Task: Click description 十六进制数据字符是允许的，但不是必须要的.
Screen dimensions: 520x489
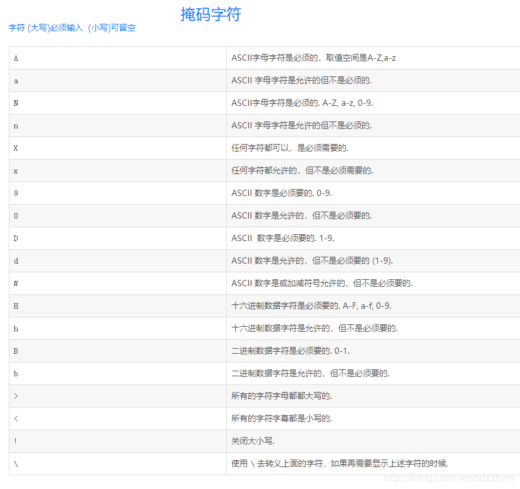Action: click(315, 329)
